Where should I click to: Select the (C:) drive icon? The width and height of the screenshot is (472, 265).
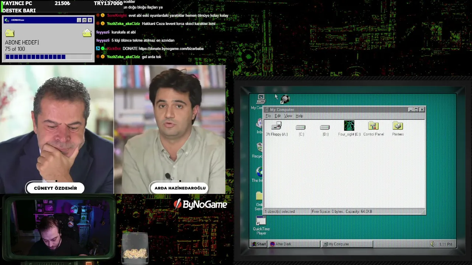point(301,127)
